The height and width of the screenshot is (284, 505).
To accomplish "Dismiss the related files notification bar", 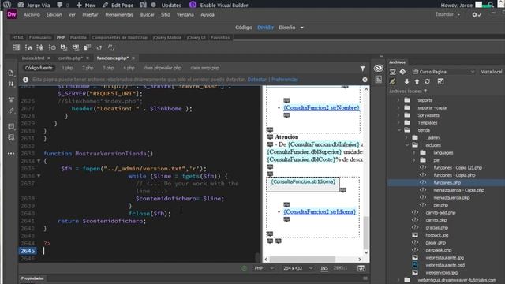I will click(365, 80).
